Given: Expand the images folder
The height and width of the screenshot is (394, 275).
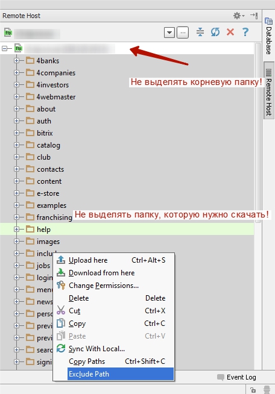Looking at the screenshot, I should pos(16,241).
